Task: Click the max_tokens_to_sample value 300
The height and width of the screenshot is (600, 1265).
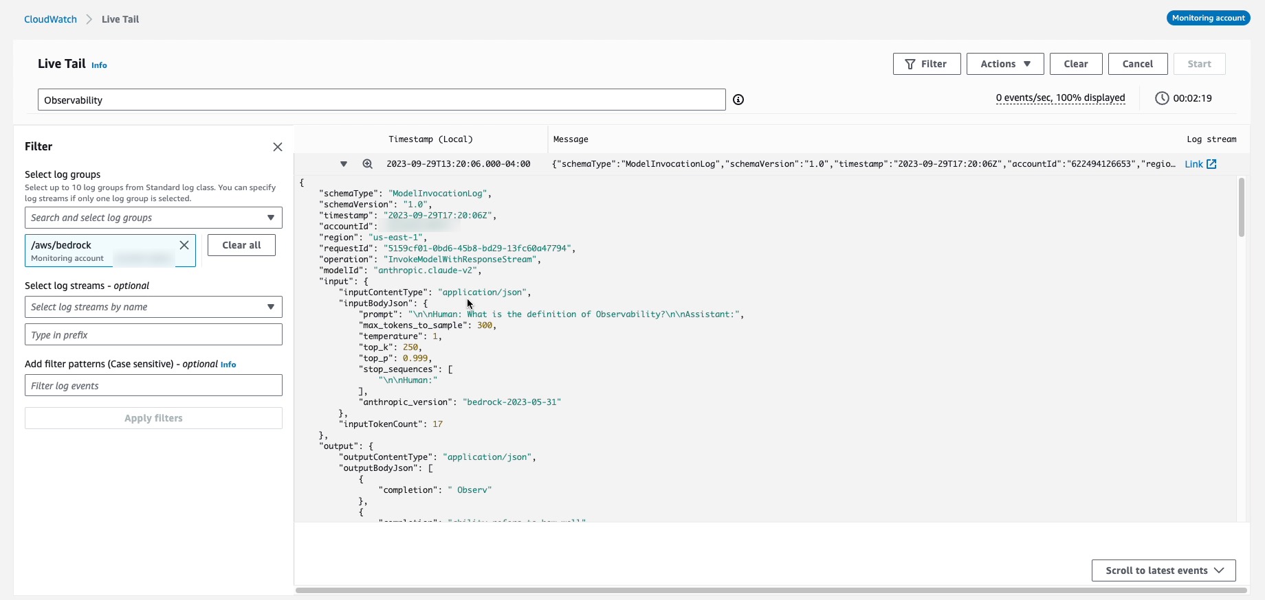Action: tap(485, 325)
